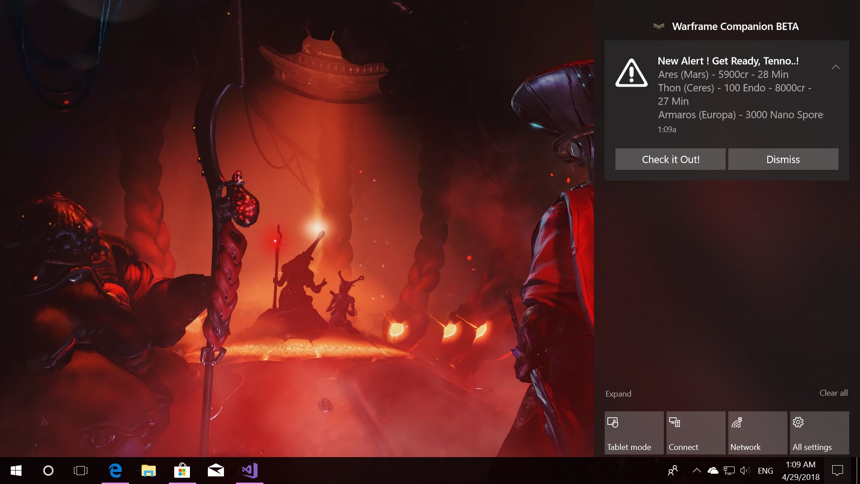Click the Check it Out! button
This screenshot has height=484, width=860.
[670, 159]
